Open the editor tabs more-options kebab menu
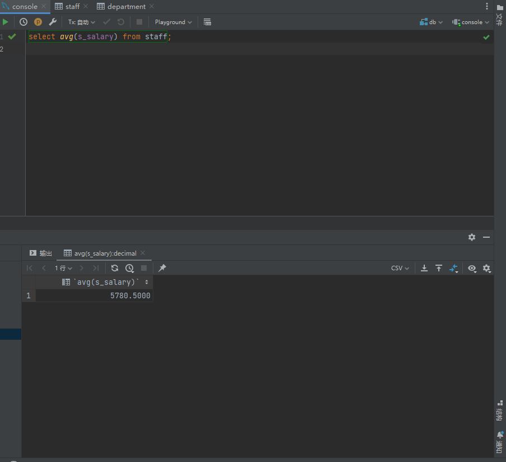 point(487,7)
